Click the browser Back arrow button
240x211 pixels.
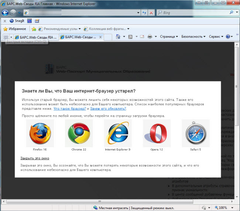tap(5, 13)
